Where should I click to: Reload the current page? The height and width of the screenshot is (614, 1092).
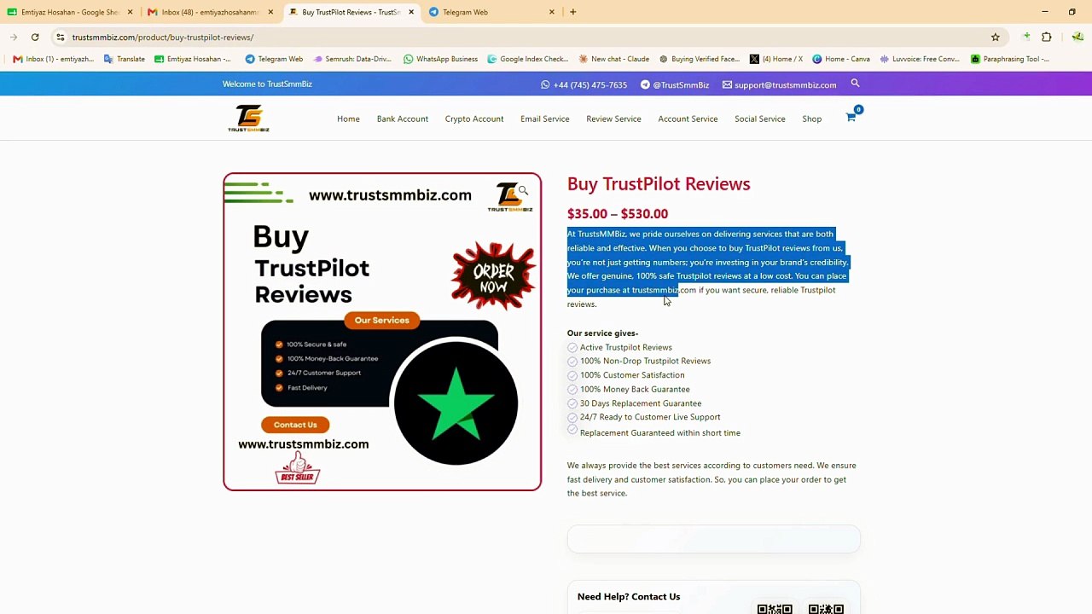pyautogui.click(x=35, y=38)
